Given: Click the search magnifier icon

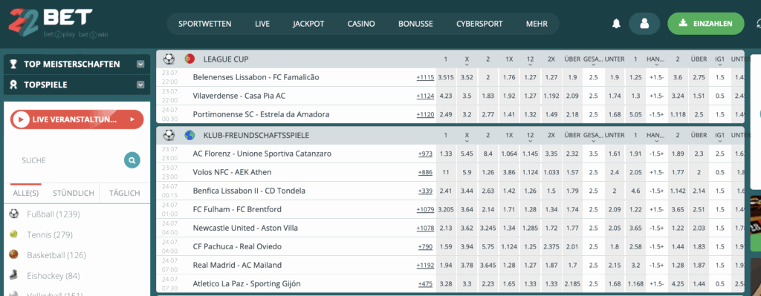Looking at the screenshot, I should pos(132,159).
